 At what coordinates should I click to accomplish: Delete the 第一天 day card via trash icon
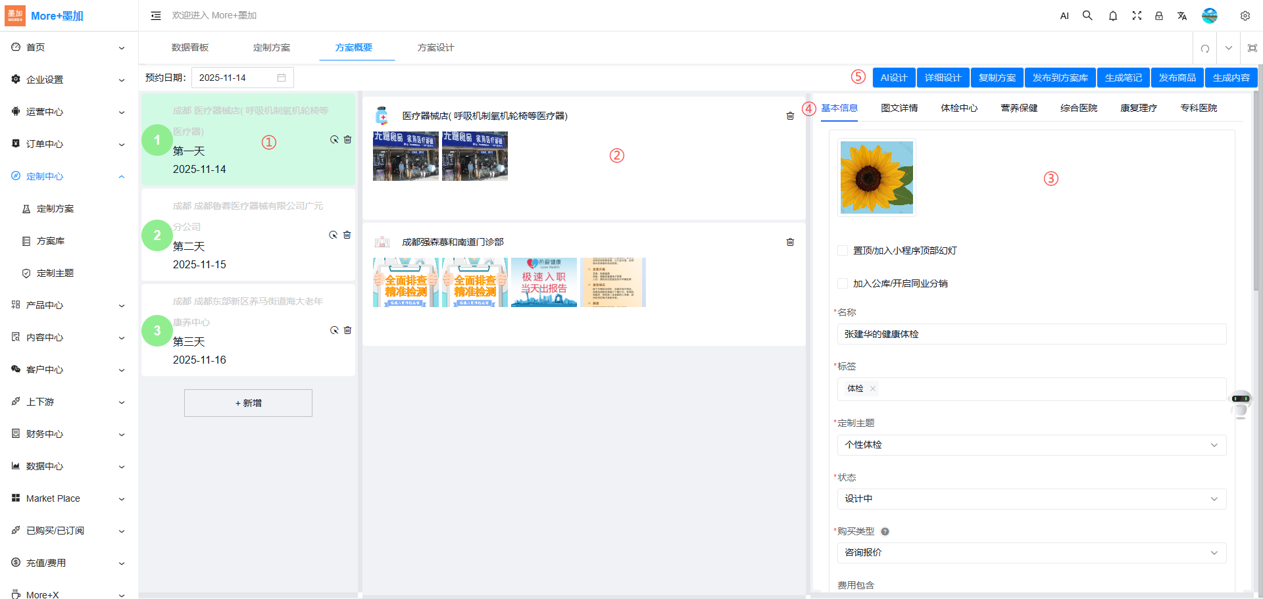(347, 139)
